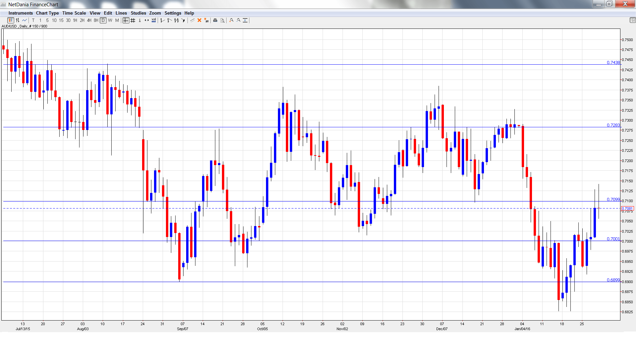Select the candlestick chart type icon

tap(11, 21)
